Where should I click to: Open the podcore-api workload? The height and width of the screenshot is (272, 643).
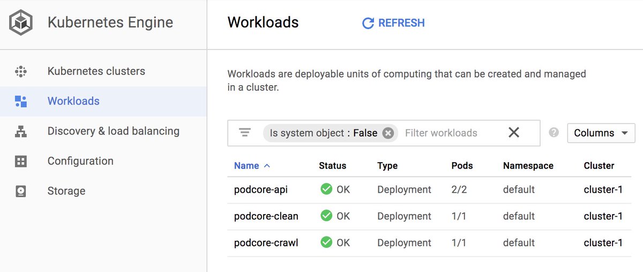click(261, 190)
